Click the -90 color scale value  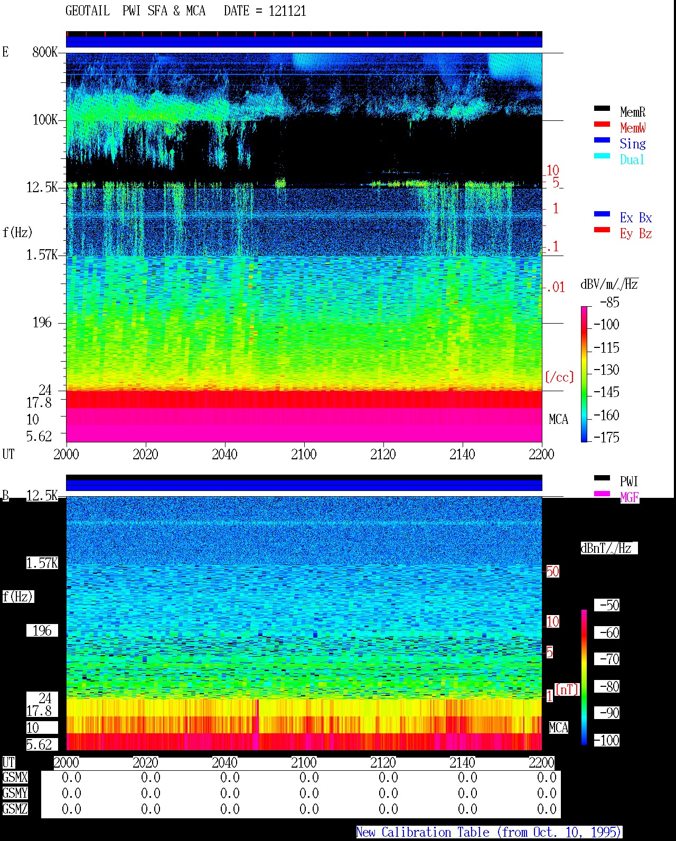click(609, 713)
